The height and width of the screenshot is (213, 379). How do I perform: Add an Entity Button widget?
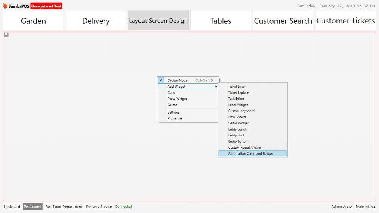(x=252, y=142)
